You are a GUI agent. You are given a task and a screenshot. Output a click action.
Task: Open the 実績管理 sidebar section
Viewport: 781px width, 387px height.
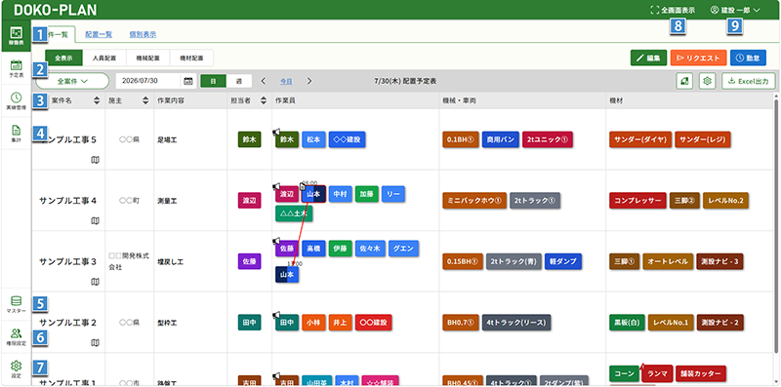(16, 100)
